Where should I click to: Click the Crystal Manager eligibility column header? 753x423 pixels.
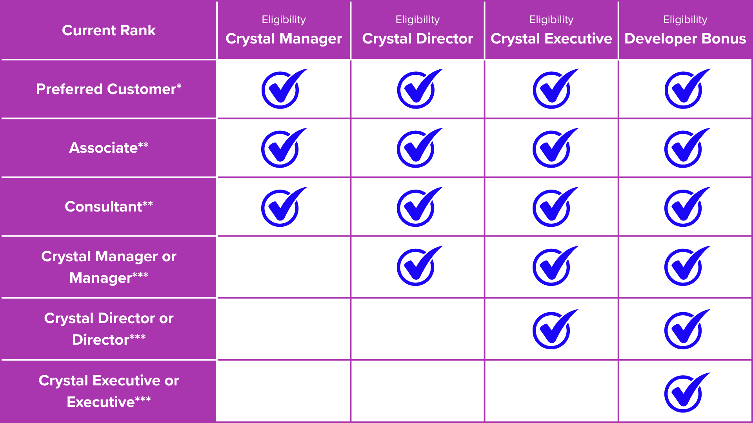(284, 31)
